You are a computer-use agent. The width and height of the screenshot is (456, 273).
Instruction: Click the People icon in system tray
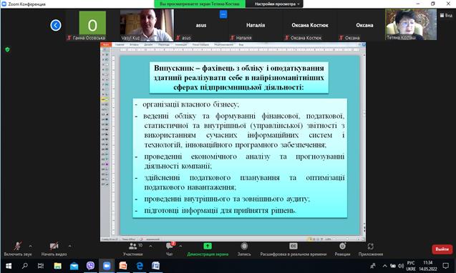coord(372,266)
